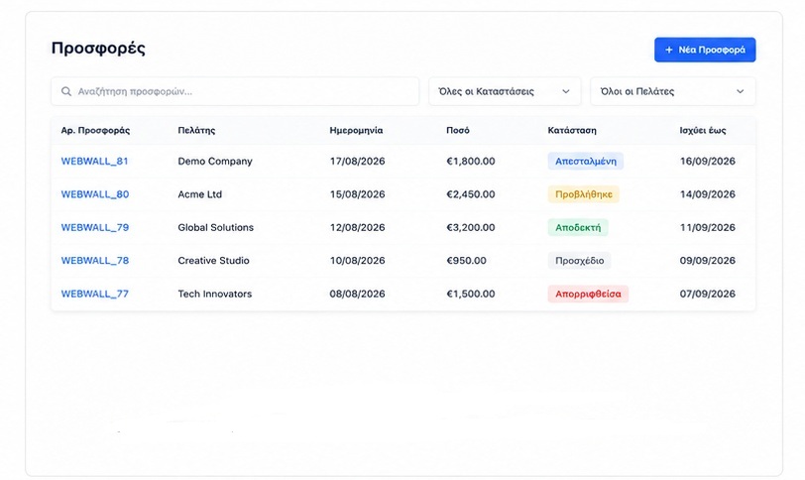Click the date 12/08/2026
This screenshot has width=805, height=480.
tap(357, 227)
